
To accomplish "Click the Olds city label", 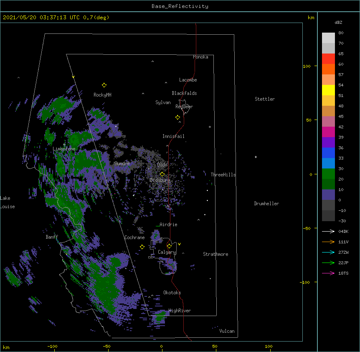I will 162,165.
